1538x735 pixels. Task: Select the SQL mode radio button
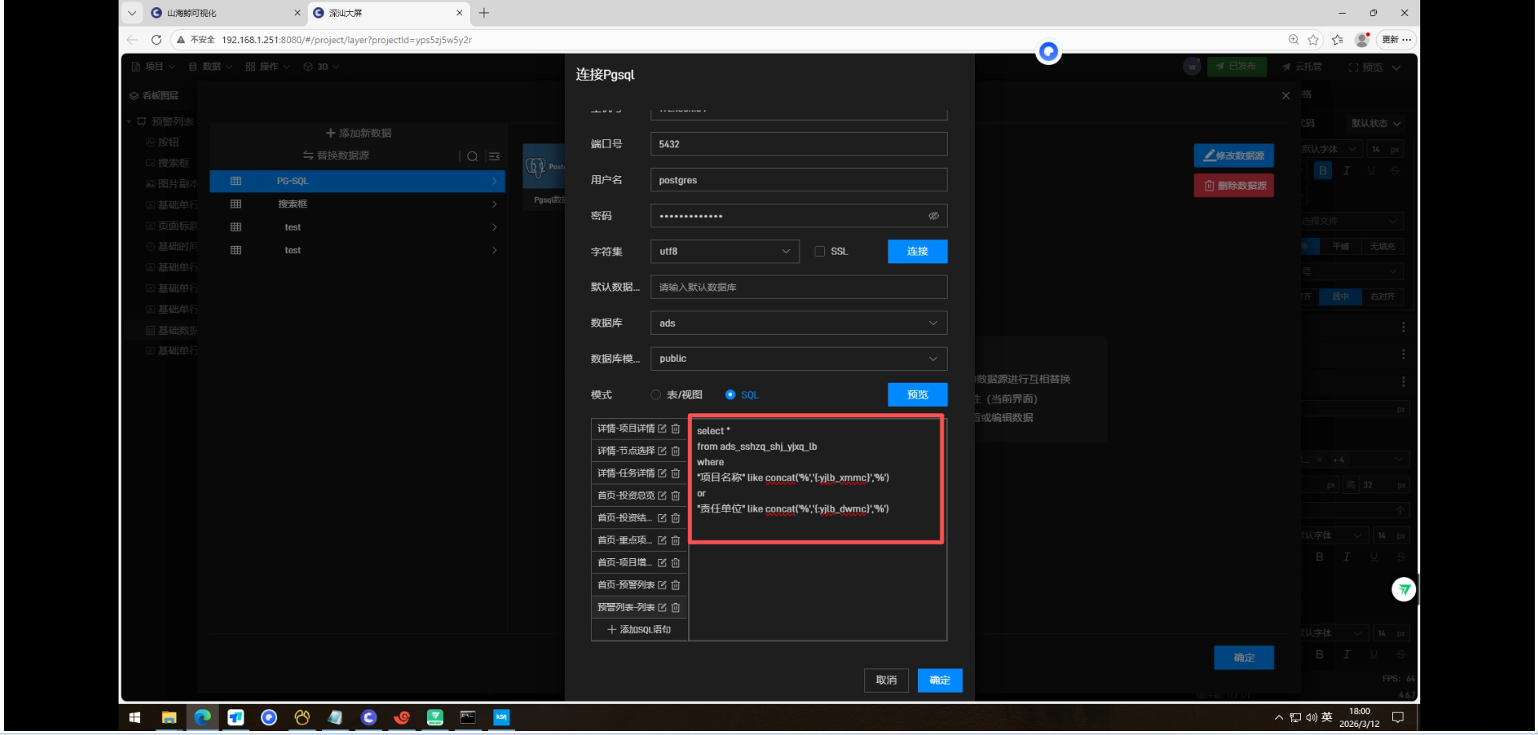click(x=730, y=395)
